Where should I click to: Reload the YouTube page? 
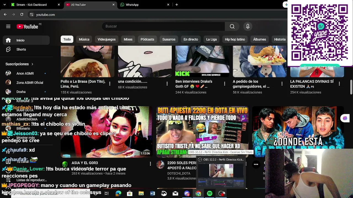22,15
